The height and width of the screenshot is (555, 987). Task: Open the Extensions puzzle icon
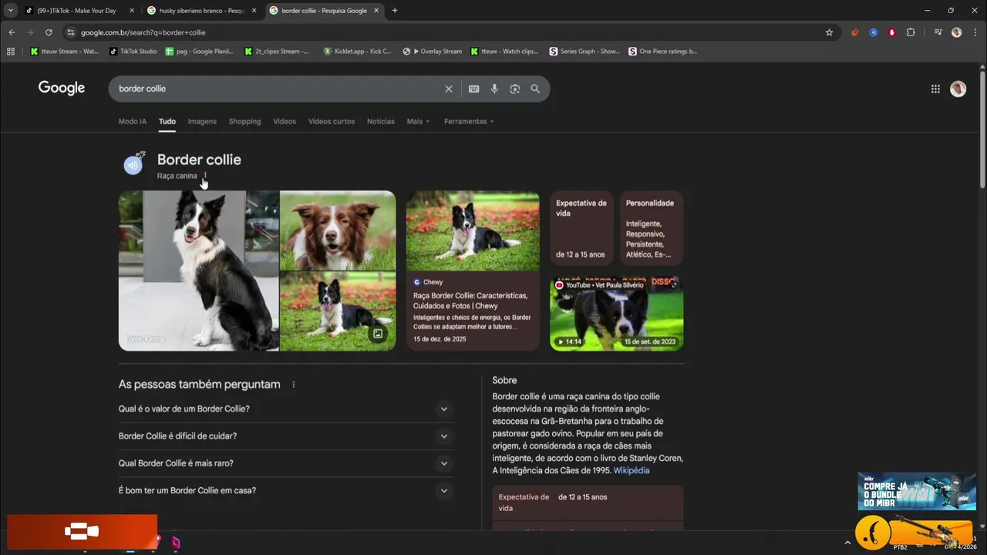911,32
